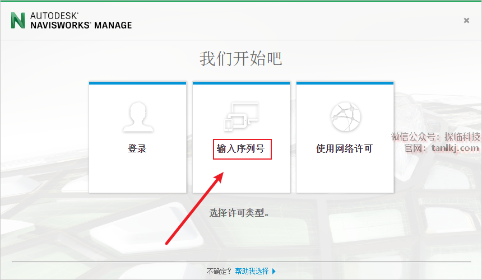Click the 不确定? text
The image size is (482, 280).
click(x=219, y=271)
